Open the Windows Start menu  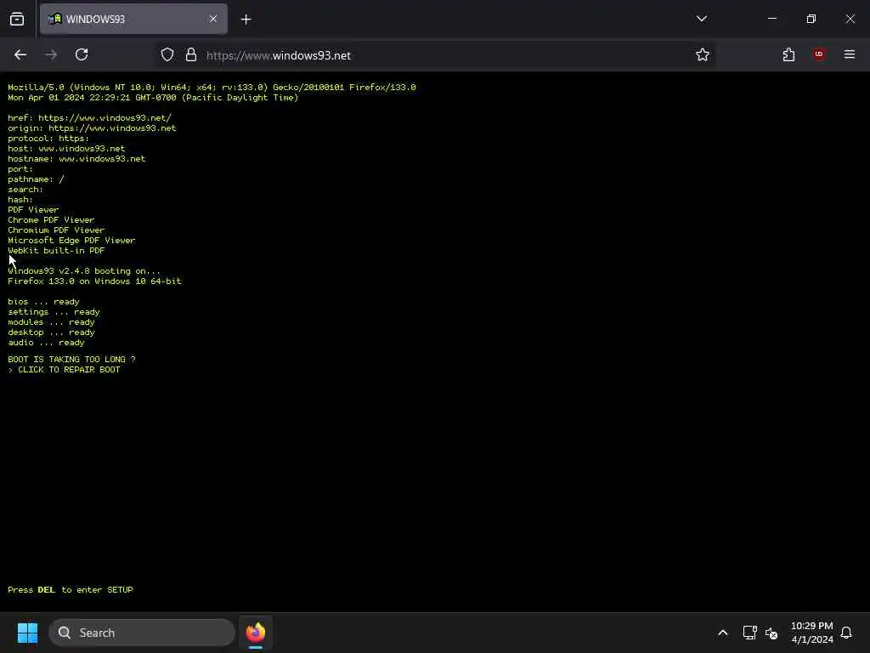(27, 633)
